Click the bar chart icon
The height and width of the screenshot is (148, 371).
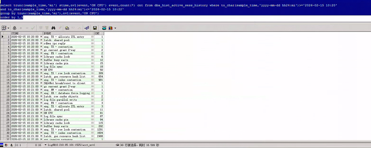pos(111,28)
